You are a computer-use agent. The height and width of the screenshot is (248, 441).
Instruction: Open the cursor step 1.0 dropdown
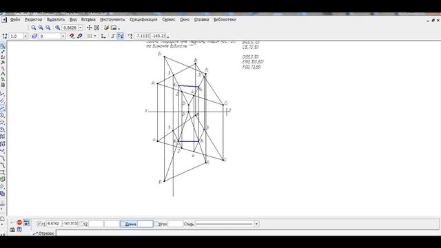pyautogui.click(x=25, y=36)
